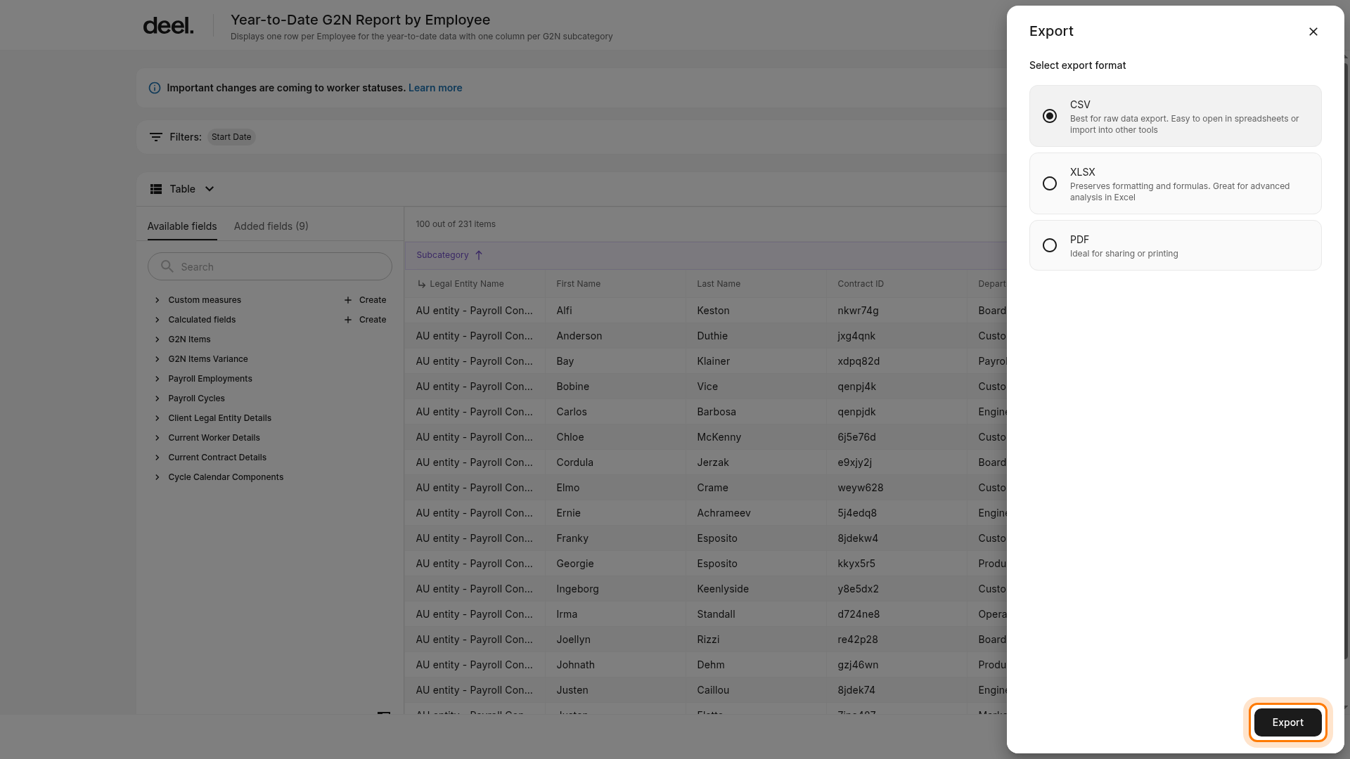
Task: Open the Learn more link
Action: [x=435, y=88]
